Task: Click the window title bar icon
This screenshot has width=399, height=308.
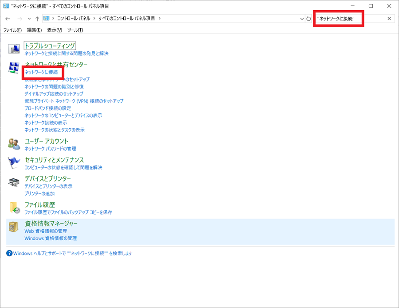Action: coord(6,6)
